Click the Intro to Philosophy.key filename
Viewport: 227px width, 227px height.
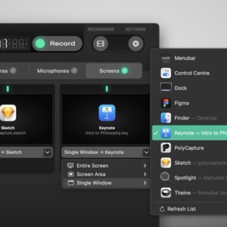(107, 133)
